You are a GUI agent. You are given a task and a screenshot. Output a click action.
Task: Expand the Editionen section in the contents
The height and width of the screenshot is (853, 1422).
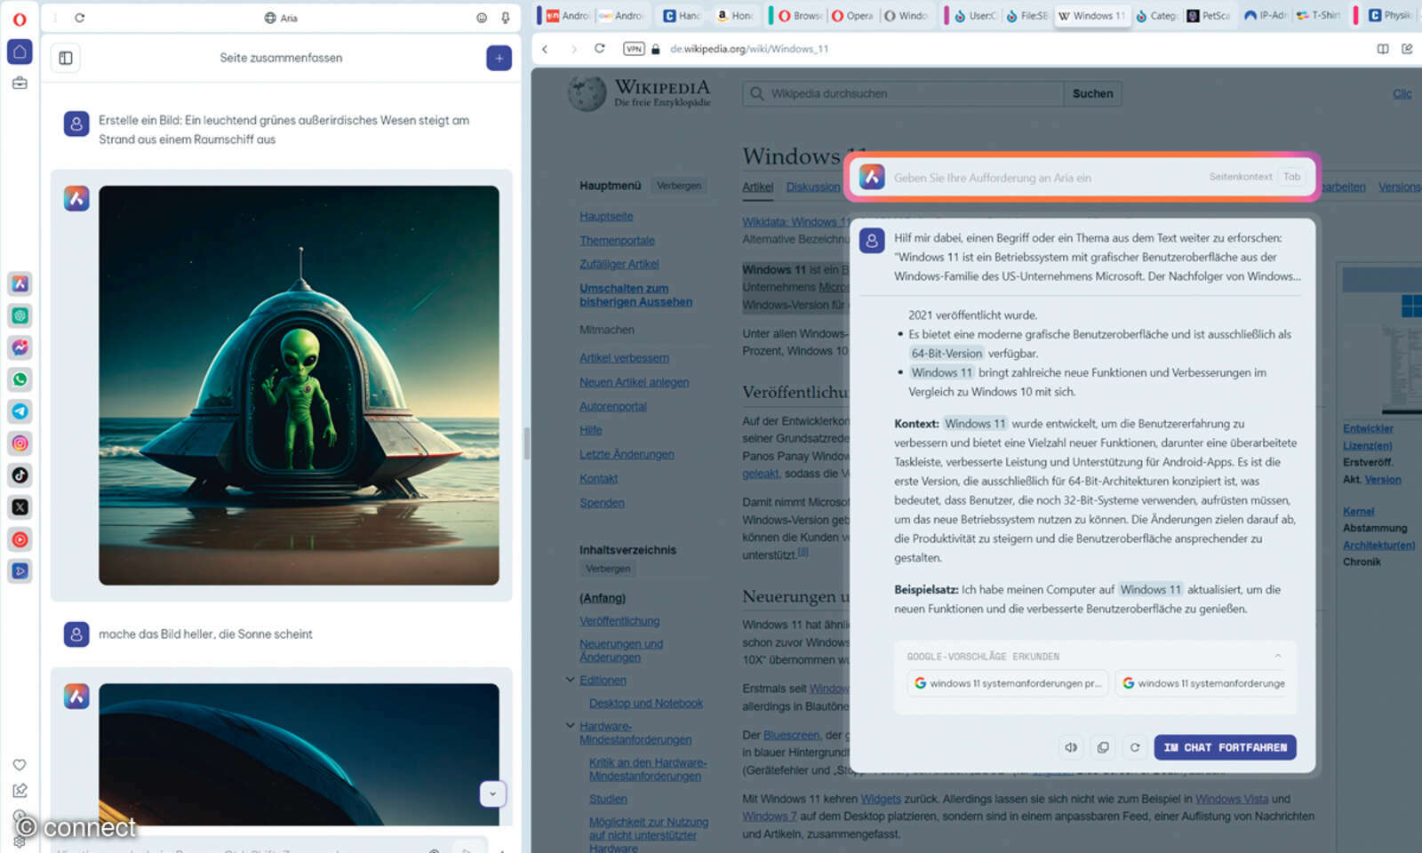(570, 680)
